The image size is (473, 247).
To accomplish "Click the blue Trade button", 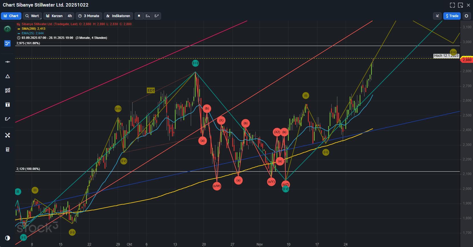I will [x=452, y=16].
